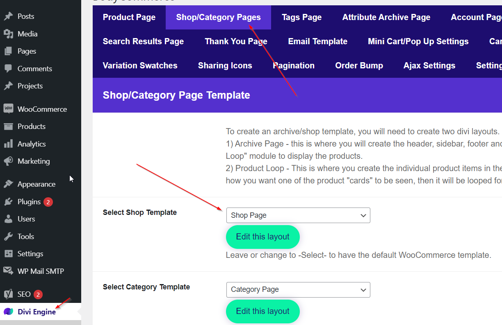Open Analytics via bar chart icon
Screen dimensions: 502x325
click(8, 144)
